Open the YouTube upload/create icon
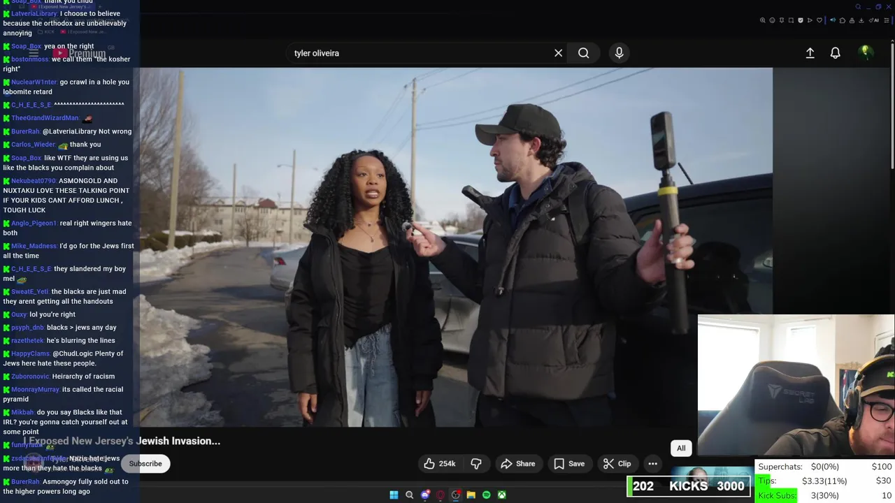This screenshot has height=503, width=895. (810, 53)
